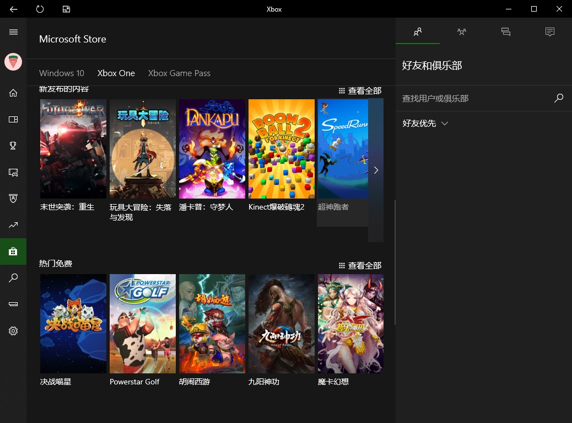Click the title text 潘卡普：守梦人

click(206, 207)
